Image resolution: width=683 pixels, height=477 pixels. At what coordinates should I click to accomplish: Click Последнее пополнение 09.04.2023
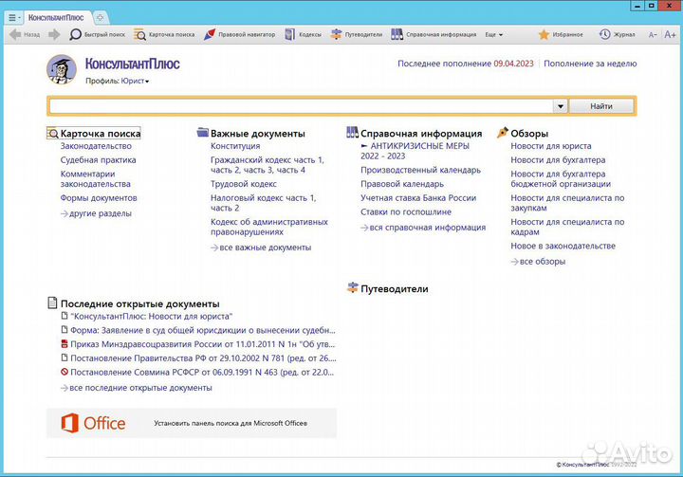pos(466,64)
